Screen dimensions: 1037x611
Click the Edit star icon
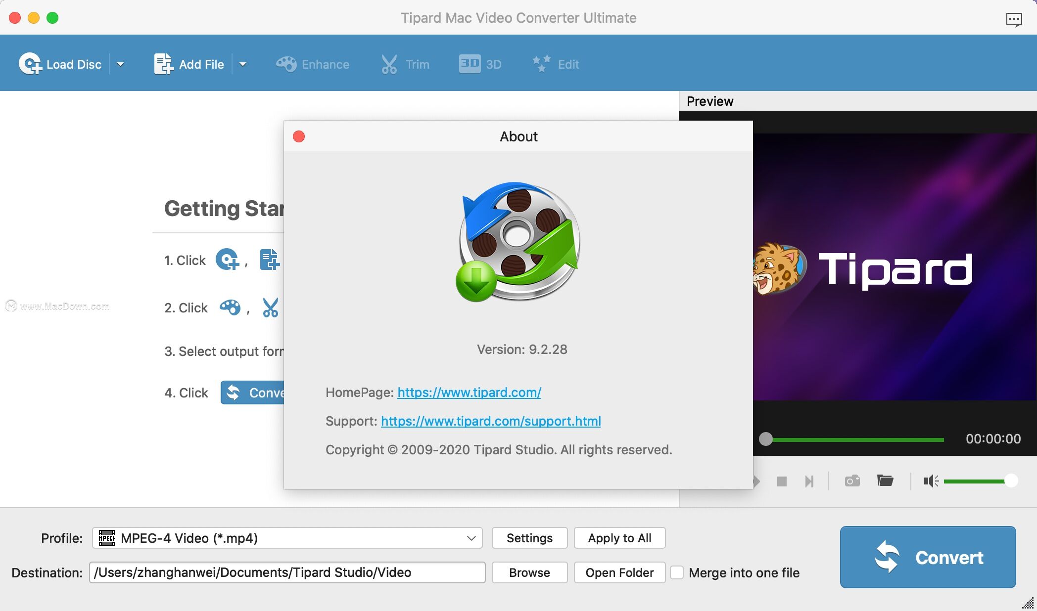(x=541, y=63)
